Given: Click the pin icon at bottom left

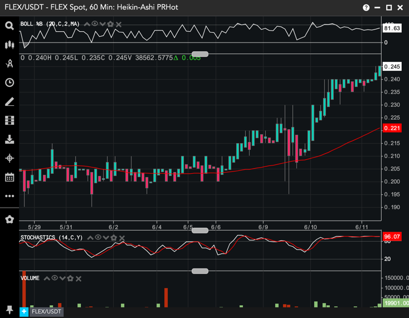Looking at the screenshot, I should tap(9, 310).
